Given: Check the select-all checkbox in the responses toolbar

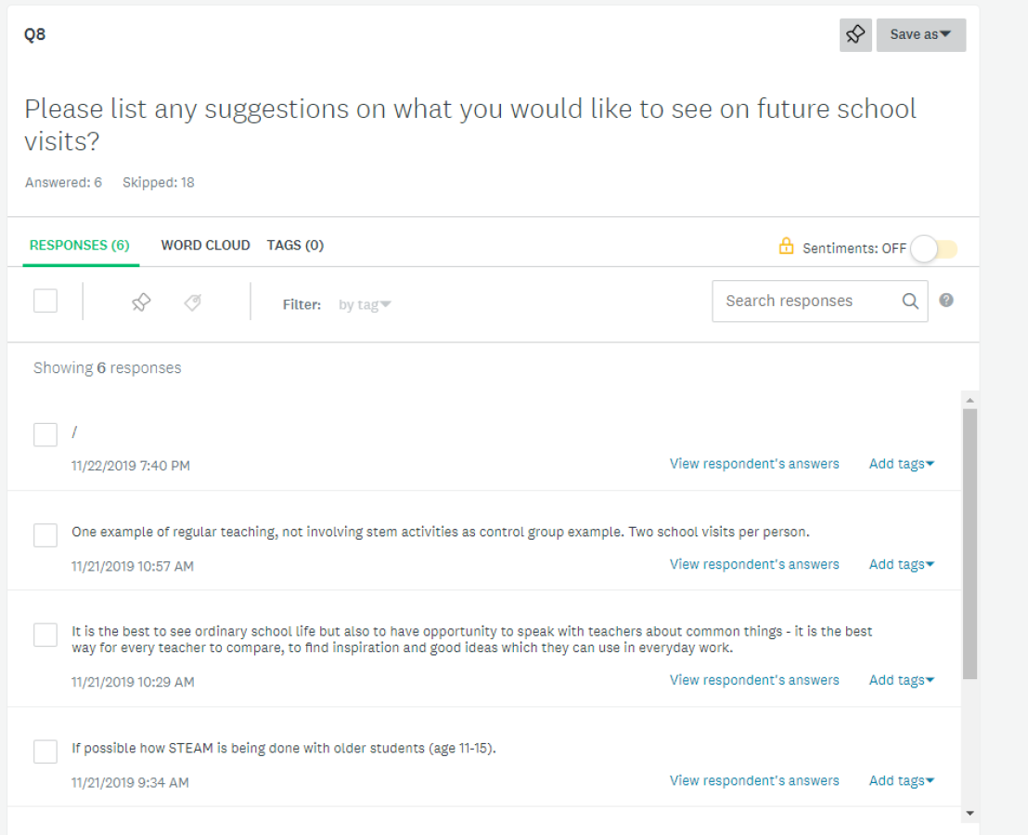Looking at the screenshot, I should point(45,301).
